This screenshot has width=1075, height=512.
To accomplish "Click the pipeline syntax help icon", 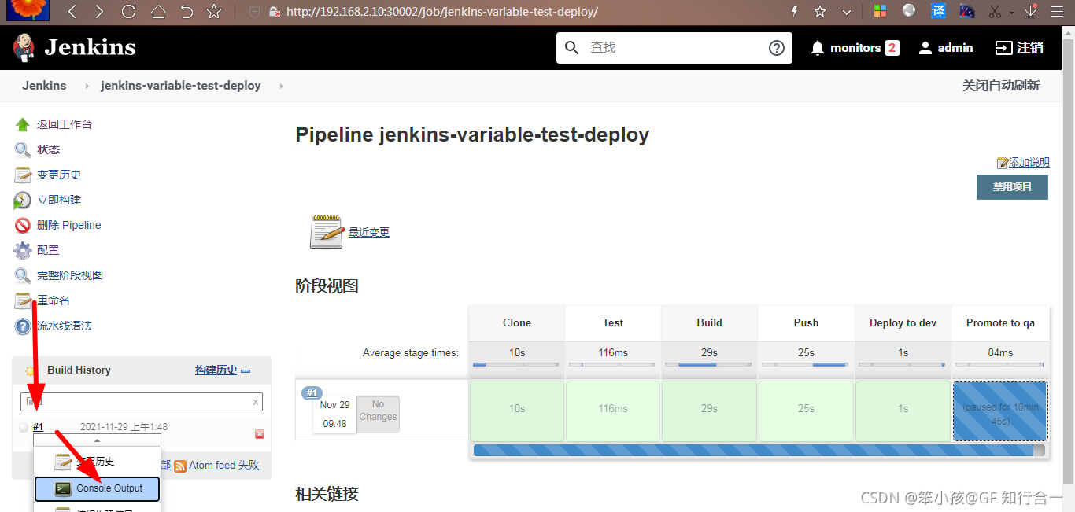I will (23, 326).
